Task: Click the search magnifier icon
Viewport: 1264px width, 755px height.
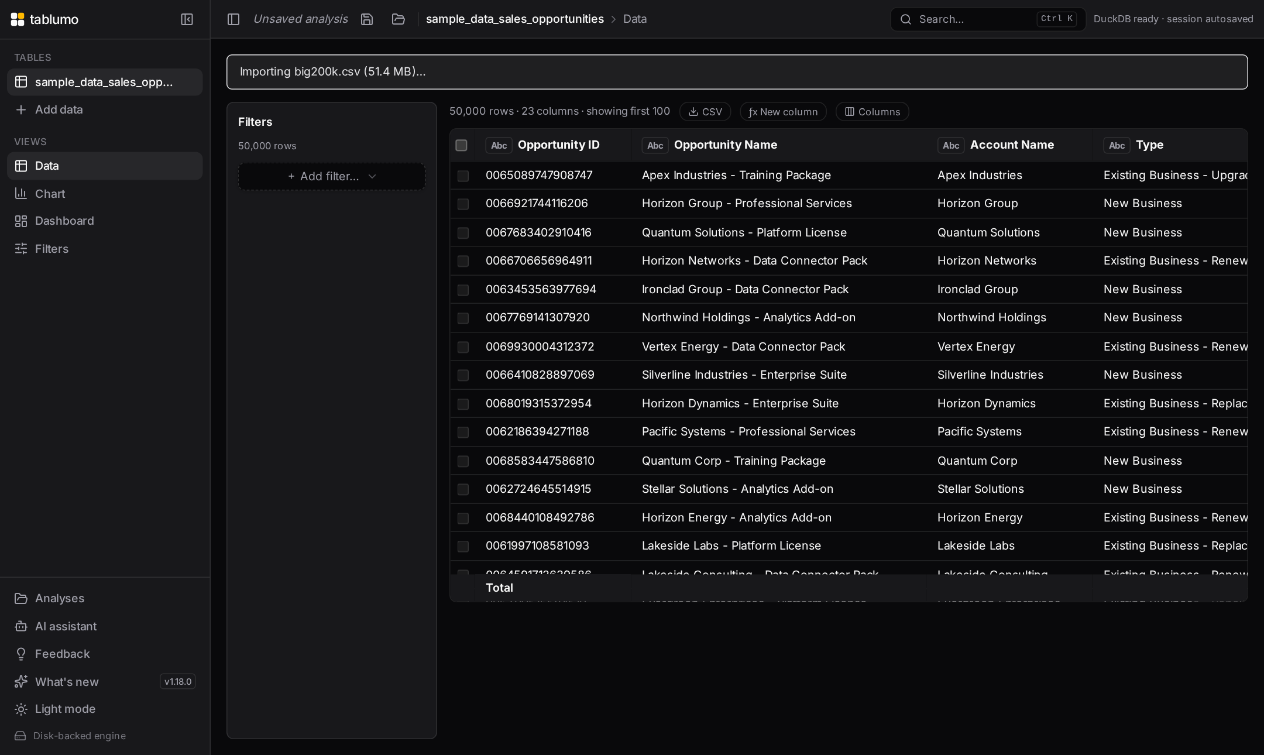Action: coord(906,19)
